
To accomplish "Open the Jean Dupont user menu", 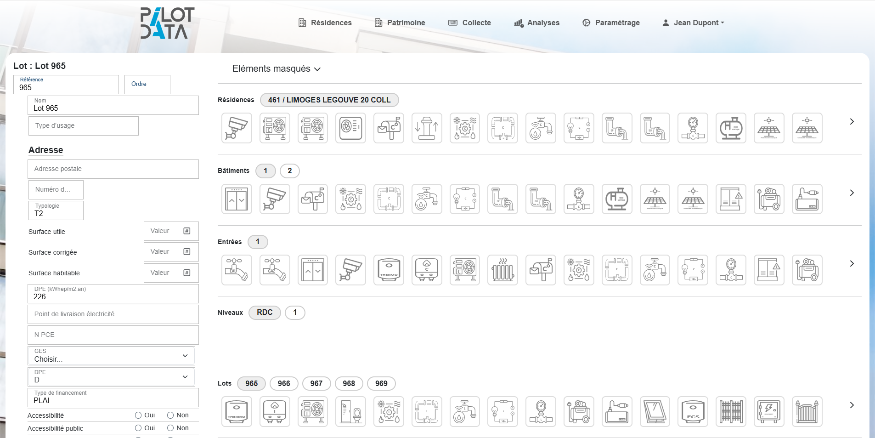I will tap(693, 23).
